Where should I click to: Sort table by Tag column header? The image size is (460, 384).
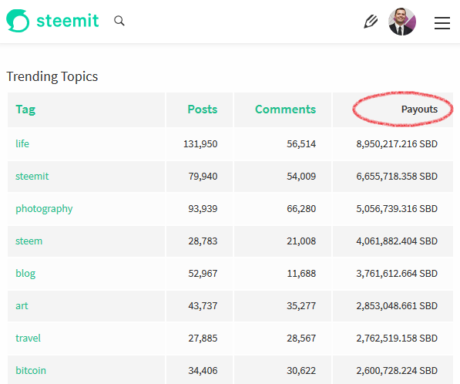[25, 109]
